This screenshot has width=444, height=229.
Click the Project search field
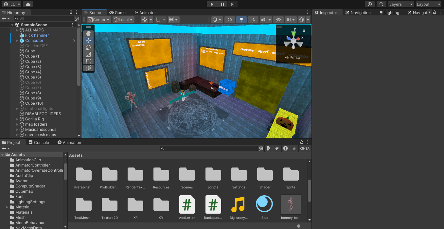(x=209, y=149)
